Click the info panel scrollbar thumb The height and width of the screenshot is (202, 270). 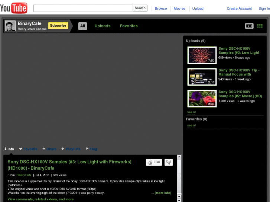tap(179, 176)
